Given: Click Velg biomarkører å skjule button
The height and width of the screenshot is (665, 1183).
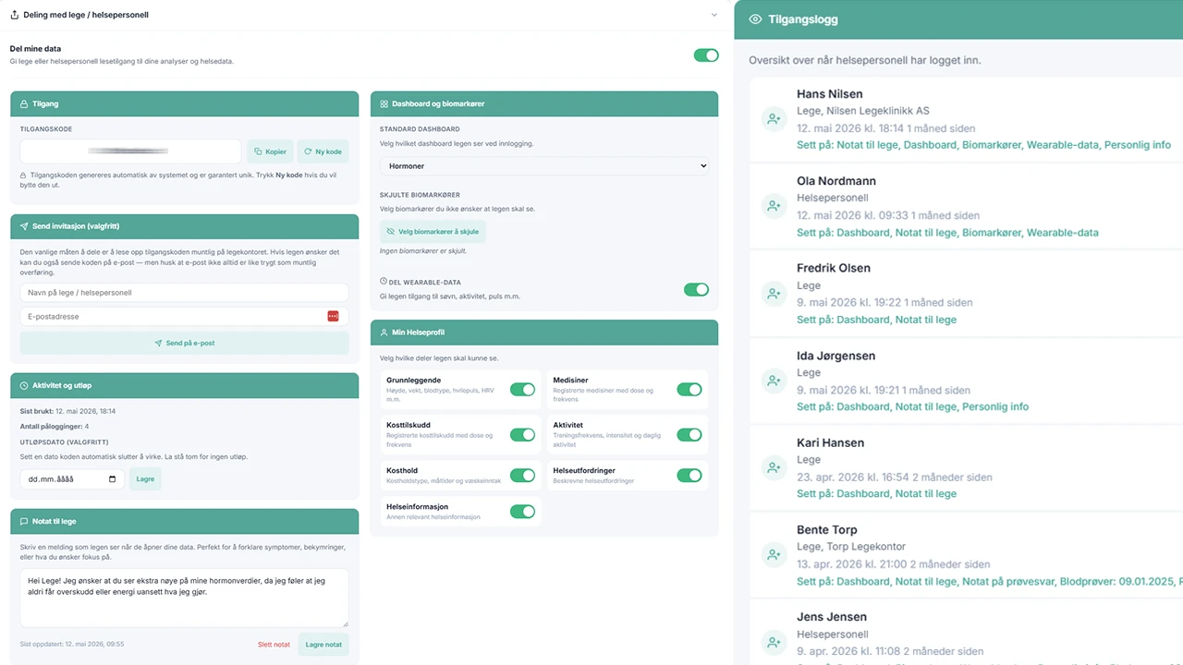Looking at the screenshot, I should click(x=433, y=232).
